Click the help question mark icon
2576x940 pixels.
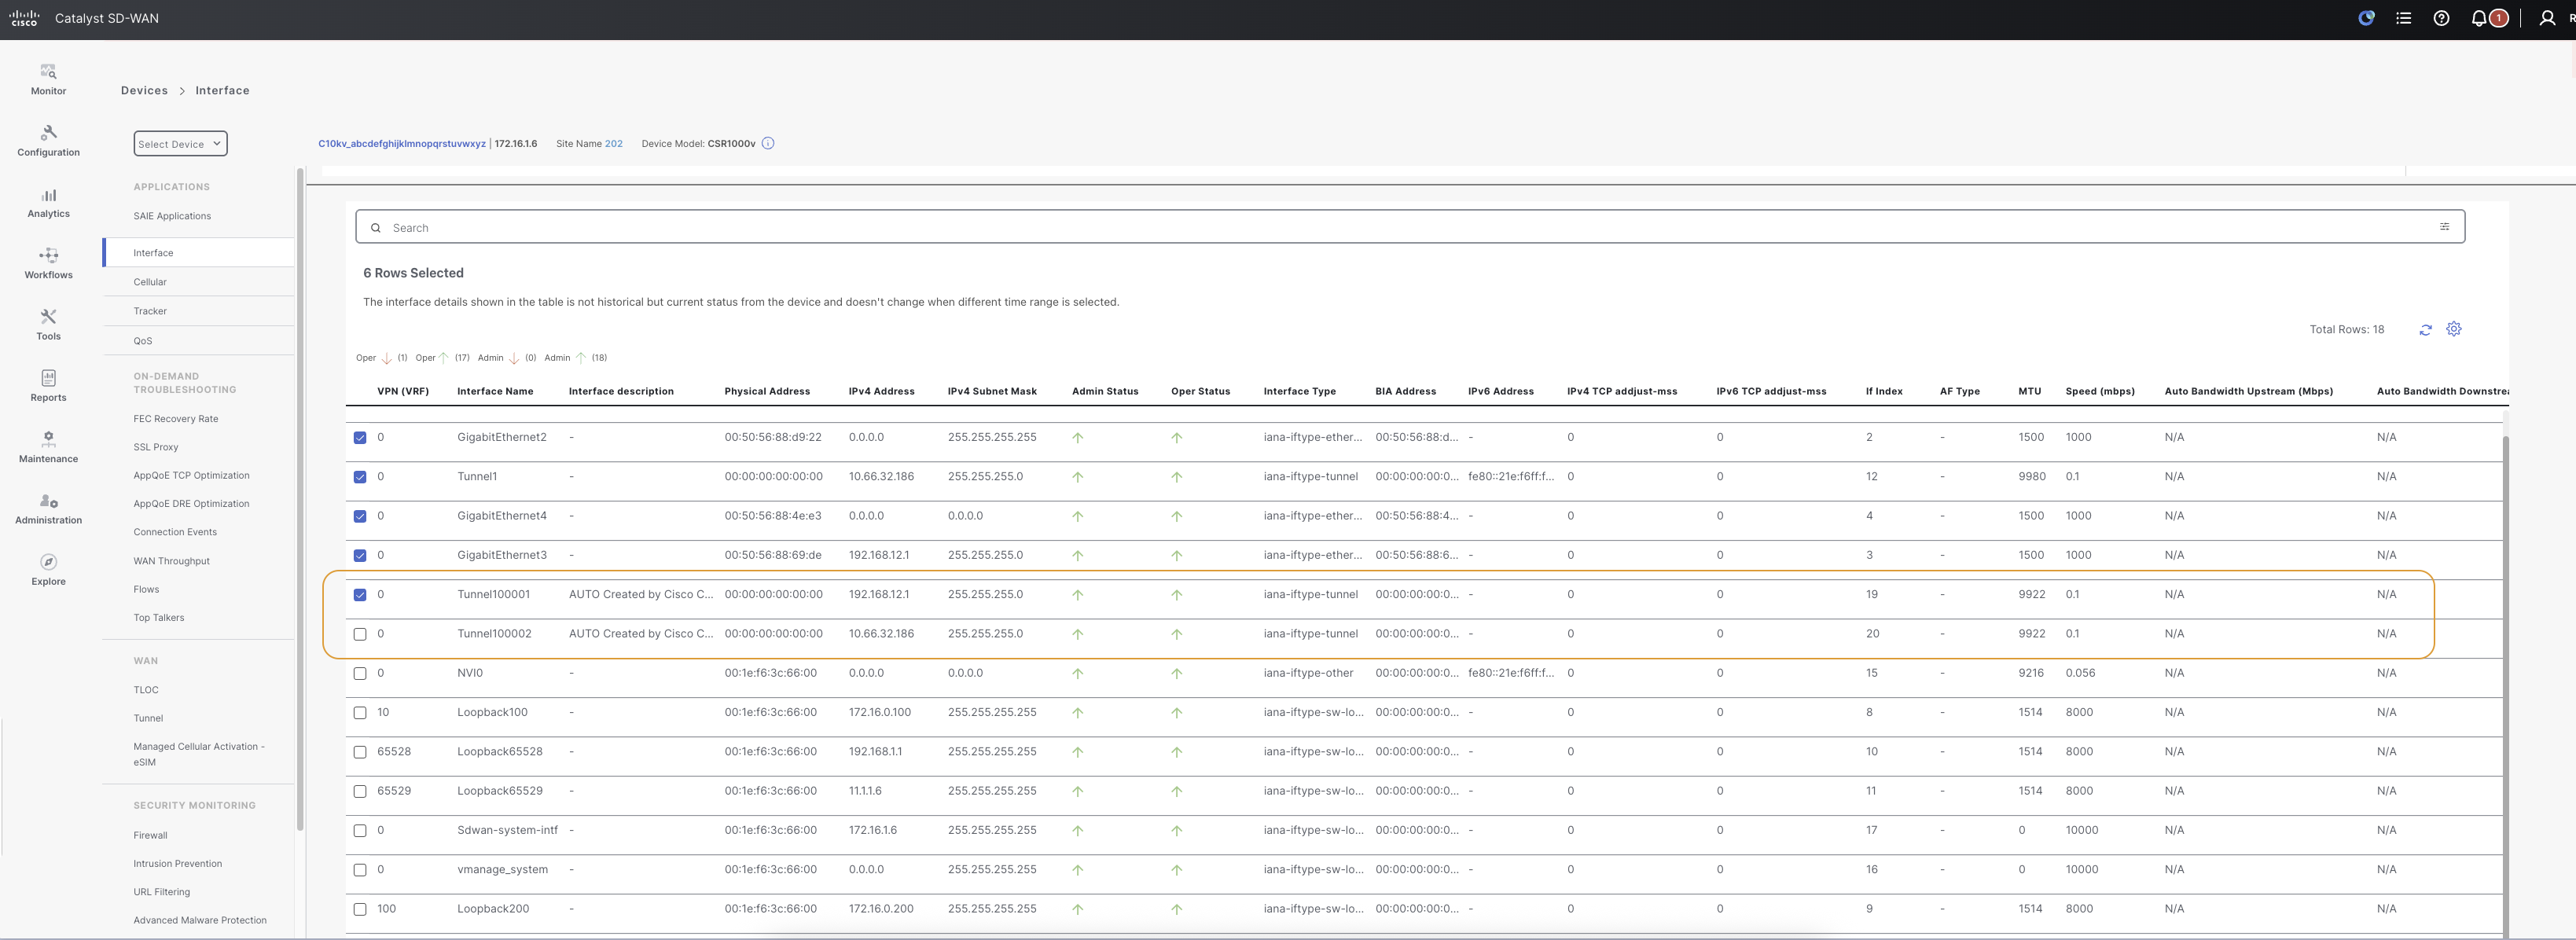pos(2441,18)
